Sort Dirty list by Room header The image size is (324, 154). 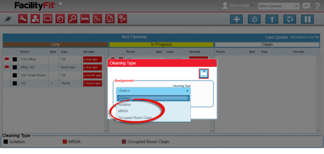24,52
